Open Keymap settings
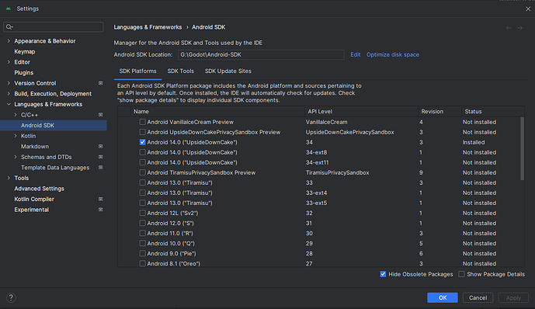The height and width of the screenshot is (309, 535). (25, 51)
